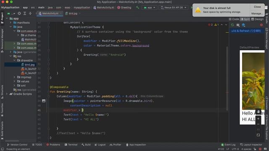Zoom in the preview with plus button
Screen dimensions: 269x151
point(258,118)
